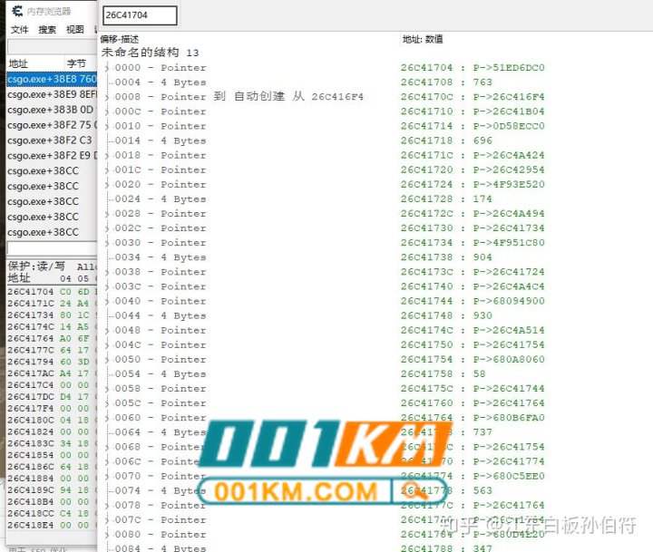Click value 26C4170C : P->26C416F4
Viewport: 653px width, 552px height.
point(473,97)
